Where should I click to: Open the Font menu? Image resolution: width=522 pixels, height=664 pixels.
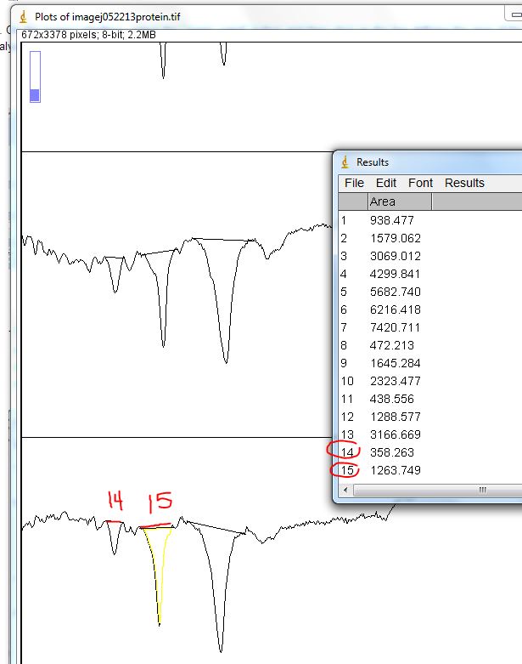tap(420, 183)
